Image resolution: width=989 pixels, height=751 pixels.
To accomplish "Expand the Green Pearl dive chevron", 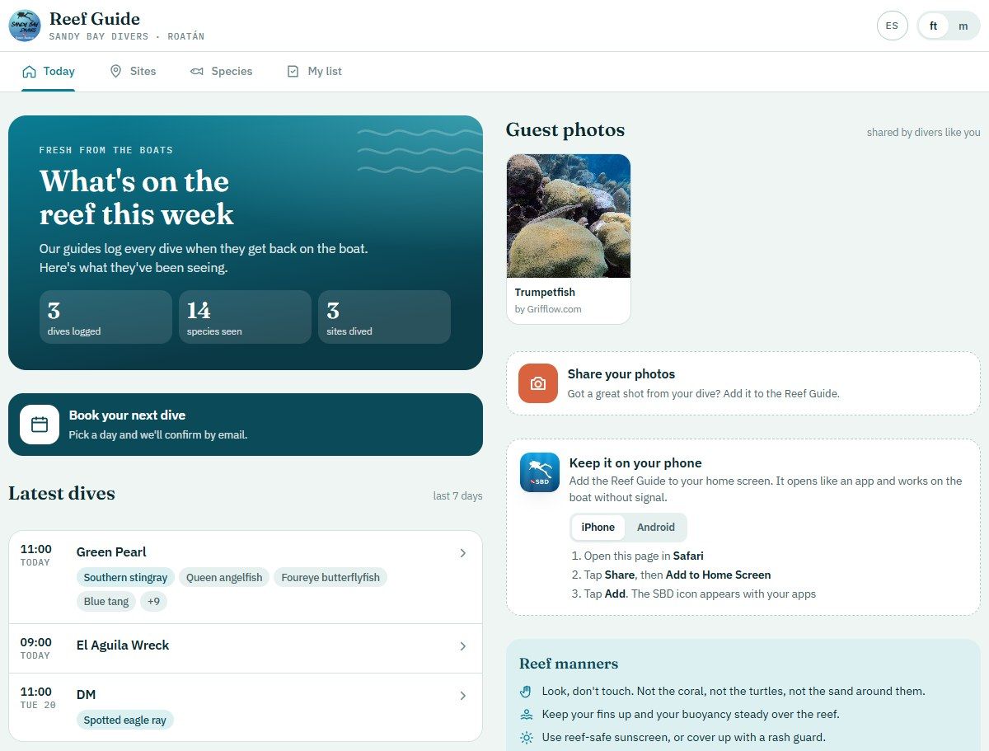I will point(463,553).
